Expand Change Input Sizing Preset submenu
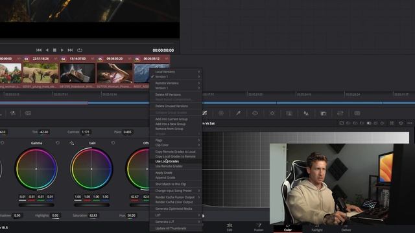Image resolution: width=415 pixels, height=233 pixels. pyautogui.click(x=176, y=191)
